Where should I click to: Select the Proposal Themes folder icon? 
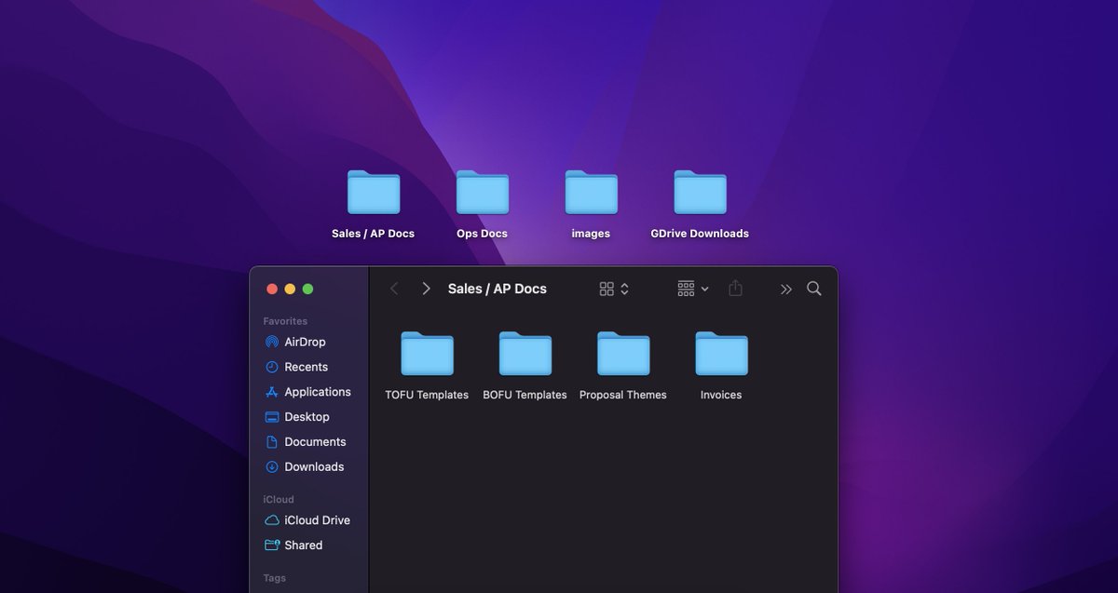(623, 354)
